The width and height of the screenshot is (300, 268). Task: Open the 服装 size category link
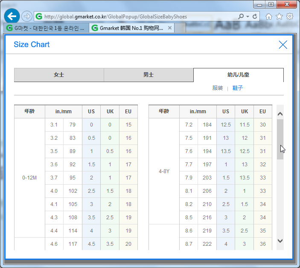pos(218,88)
